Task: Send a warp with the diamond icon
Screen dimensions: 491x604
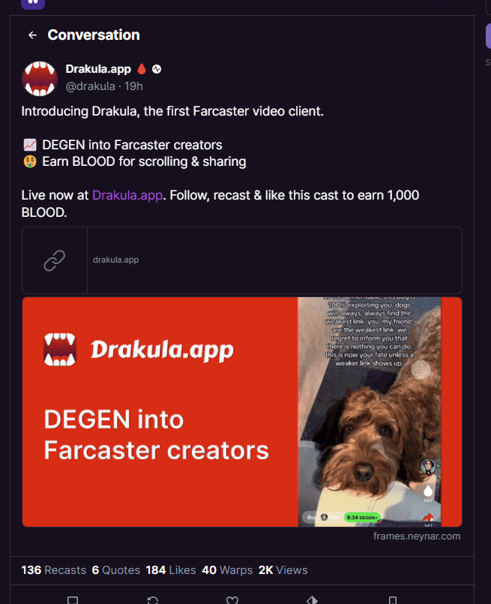Action: 312,600
